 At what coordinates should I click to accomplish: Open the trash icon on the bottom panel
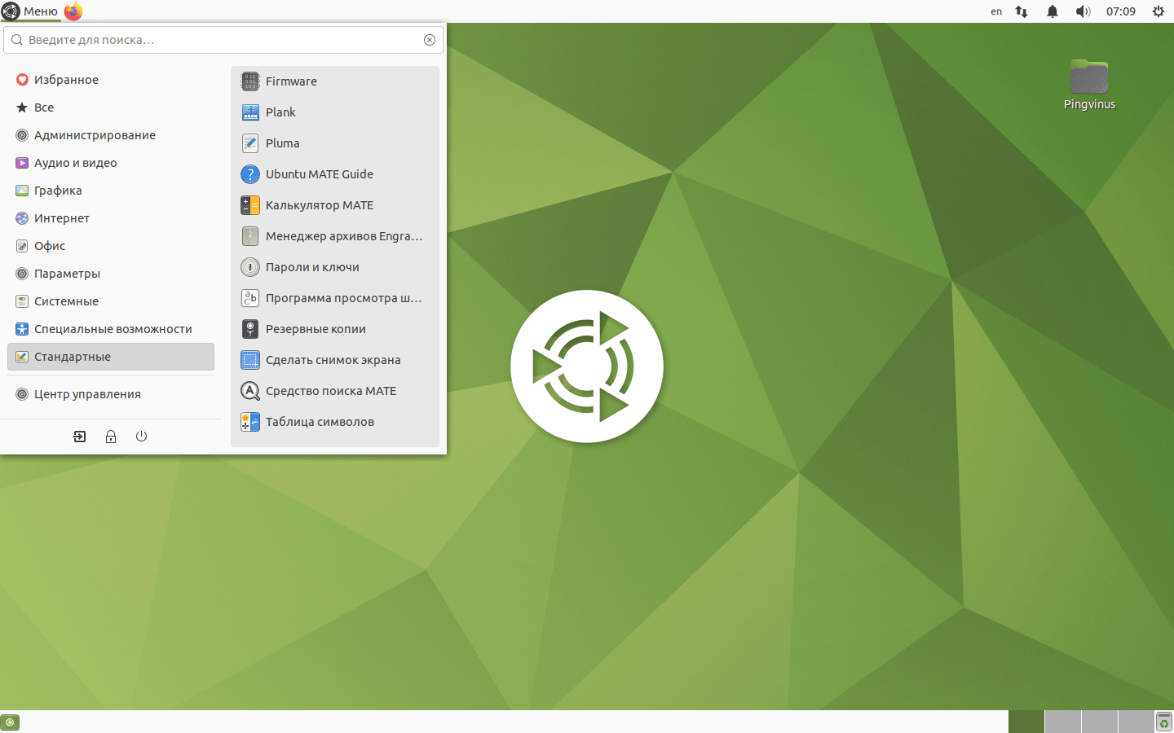point(1164,722)
